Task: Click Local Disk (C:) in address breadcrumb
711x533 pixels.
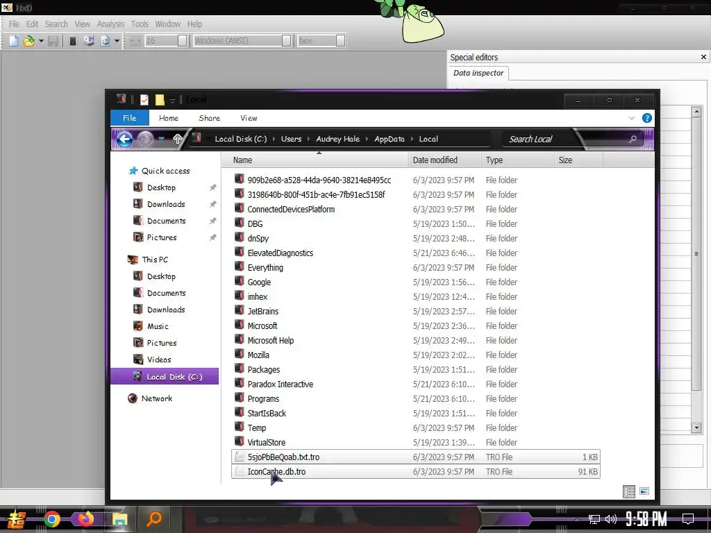Action: [241, 139]
